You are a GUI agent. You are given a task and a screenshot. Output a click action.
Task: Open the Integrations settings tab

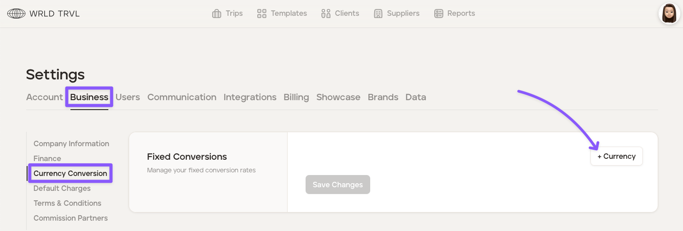pyautogui.click(x=250, y=97)
